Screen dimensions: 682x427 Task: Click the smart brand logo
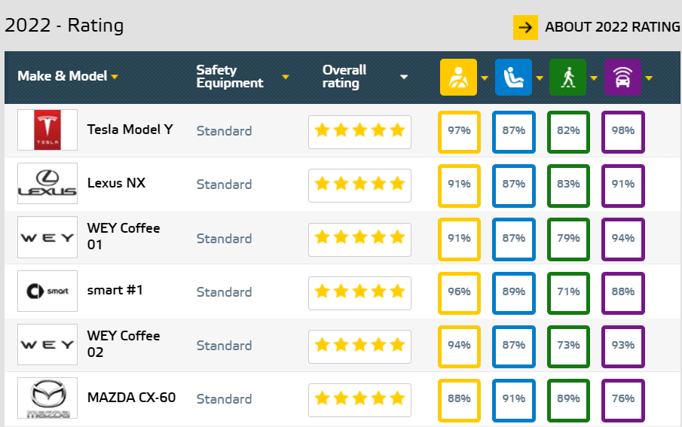coord(47,291)
